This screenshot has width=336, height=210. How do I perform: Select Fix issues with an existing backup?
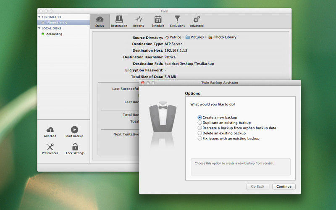200,139
